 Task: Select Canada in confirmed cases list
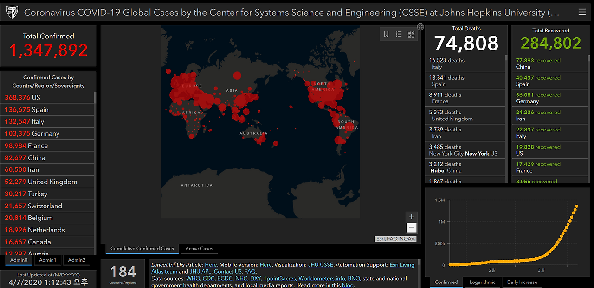tap(47, 242)
